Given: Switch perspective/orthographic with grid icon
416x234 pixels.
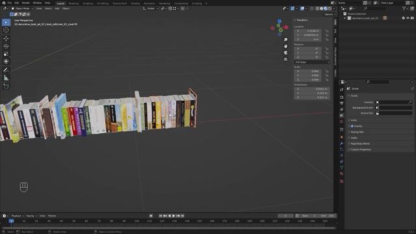Looking at the screenshot, I should pyautogui.click(x=285, y=59).
